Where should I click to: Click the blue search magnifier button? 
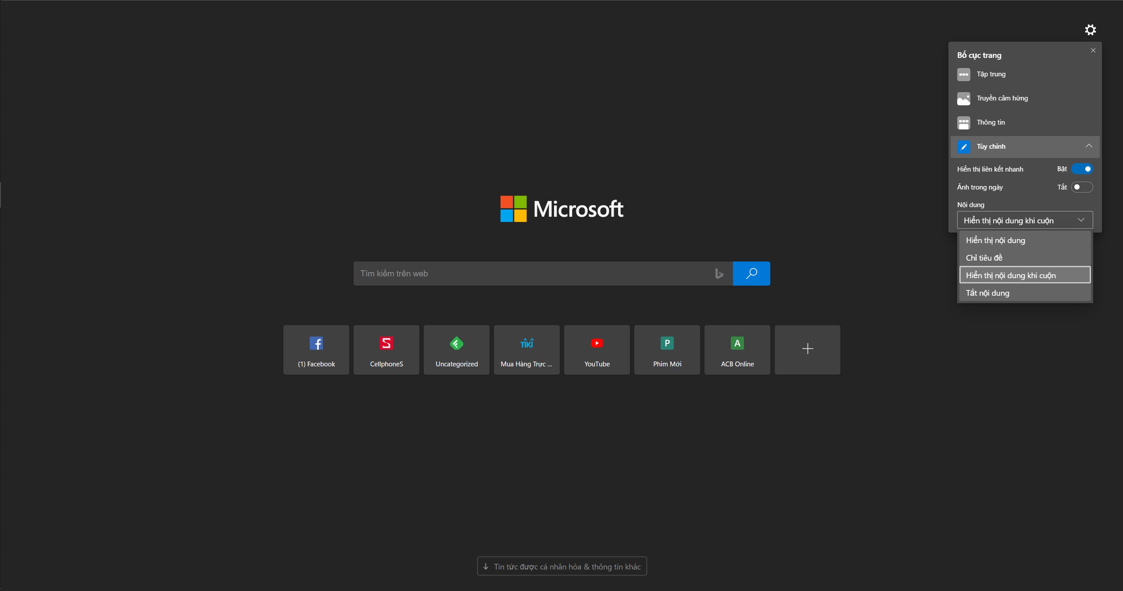[x=751, y=274]
